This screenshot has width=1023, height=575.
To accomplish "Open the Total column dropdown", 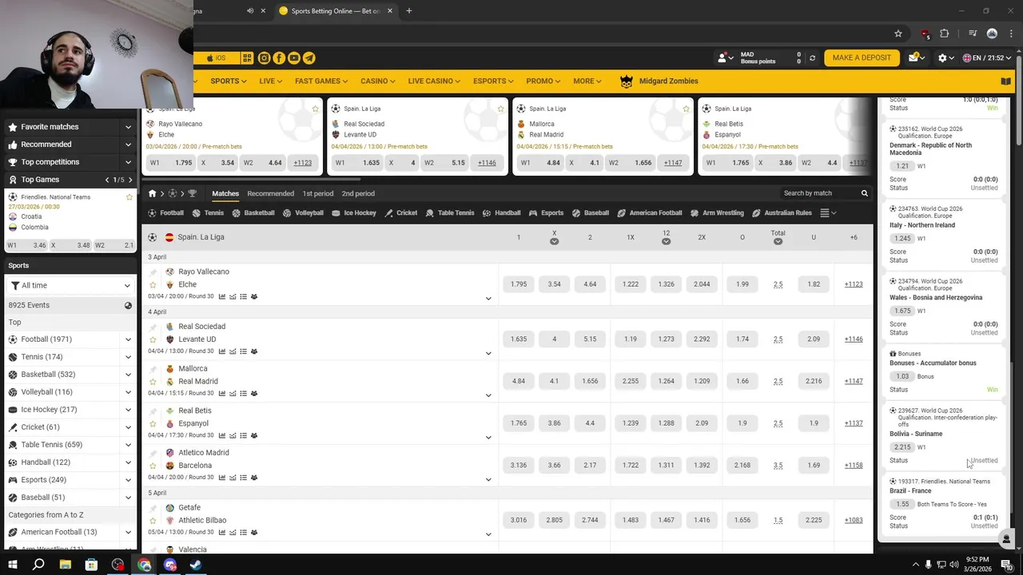I will coord(778,241).
